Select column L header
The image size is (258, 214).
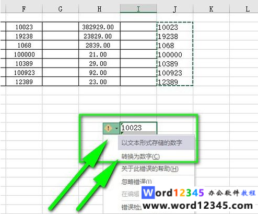point(244,9)
